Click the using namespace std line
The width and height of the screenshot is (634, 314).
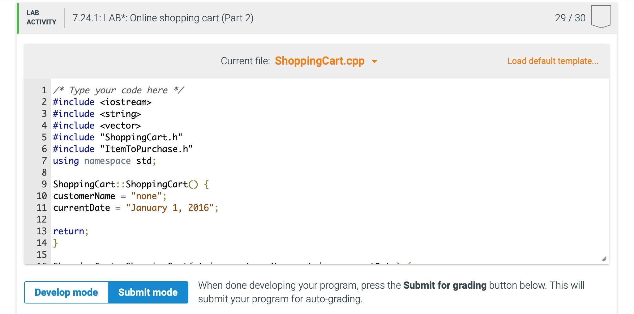(x=104, y=161)
